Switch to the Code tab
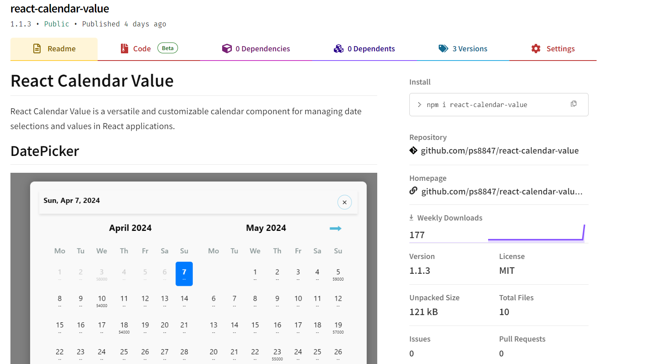This screenshot has height=364, width=646. point(149,49)
